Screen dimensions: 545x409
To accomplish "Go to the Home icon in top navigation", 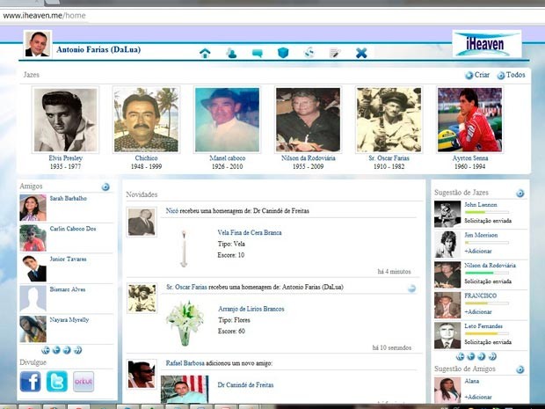I will (205, 53).
